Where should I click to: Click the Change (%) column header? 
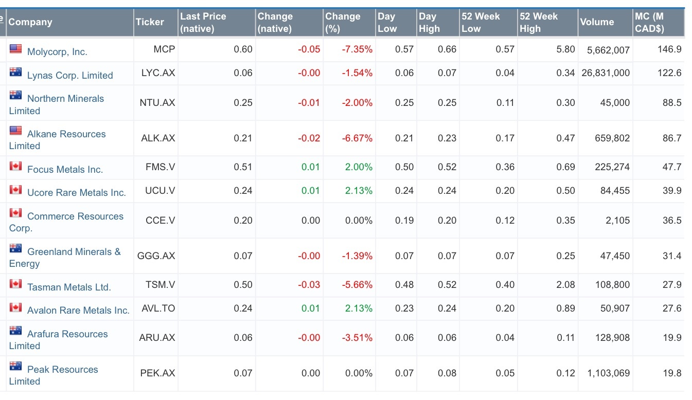[343, 23]
